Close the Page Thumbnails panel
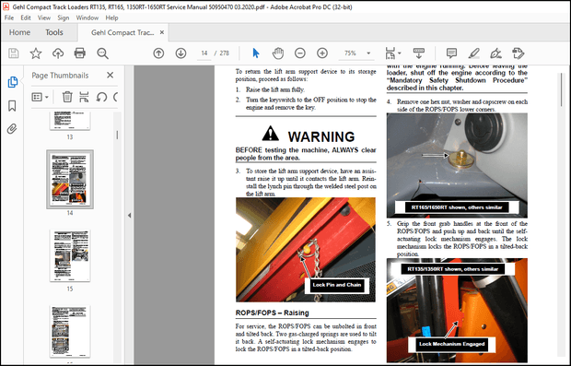This screenshot has width=571, height=366. 110,75
